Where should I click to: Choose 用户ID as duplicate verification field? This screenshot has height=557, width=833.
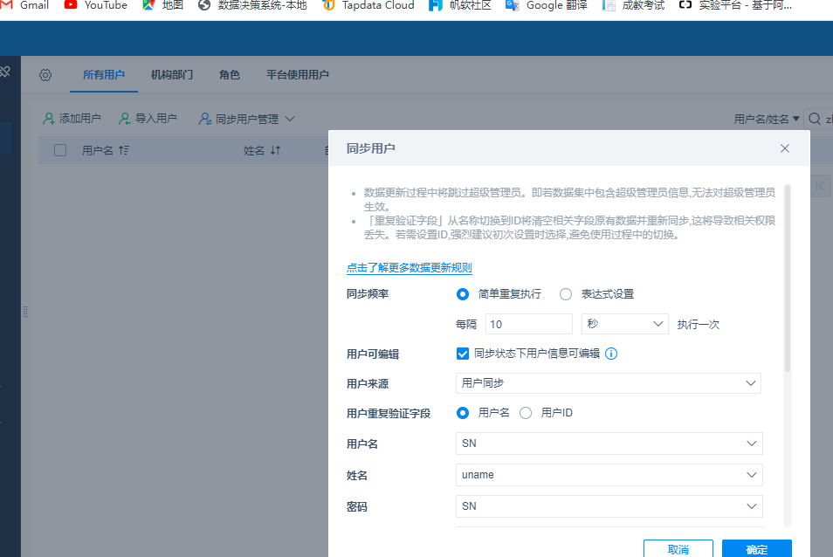pos(526,413)
